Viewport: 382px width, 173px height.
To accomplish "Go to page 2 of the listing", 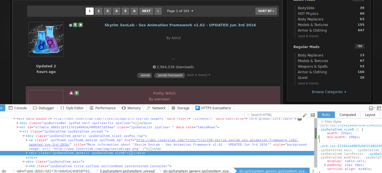I will (x=98, y=11).
